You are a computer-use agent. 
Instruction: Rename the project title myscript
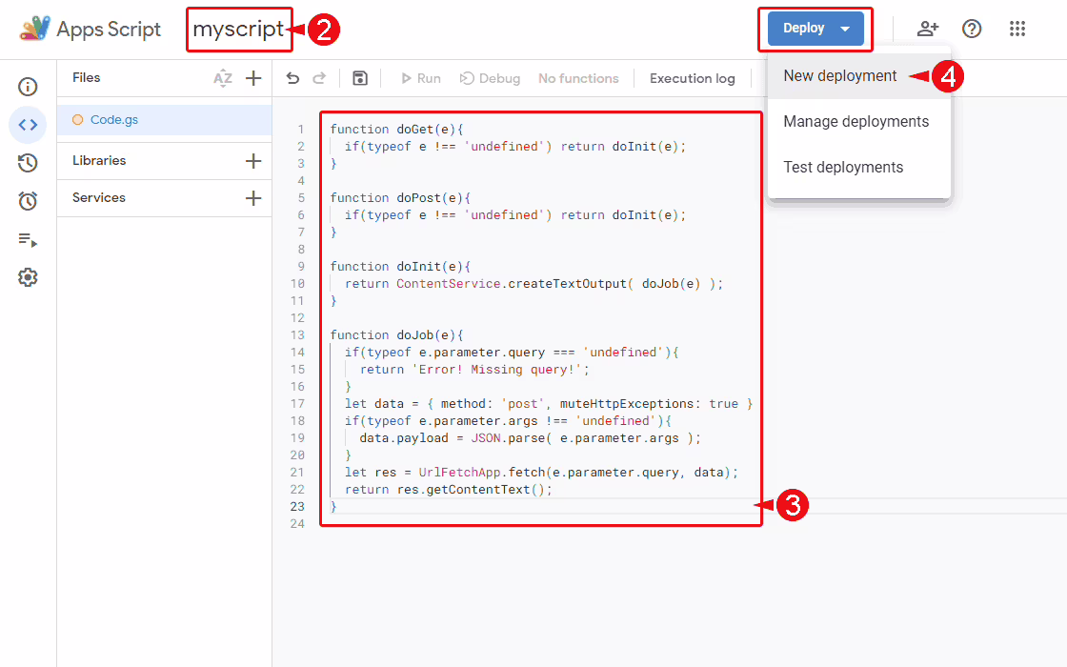point(238,30)
